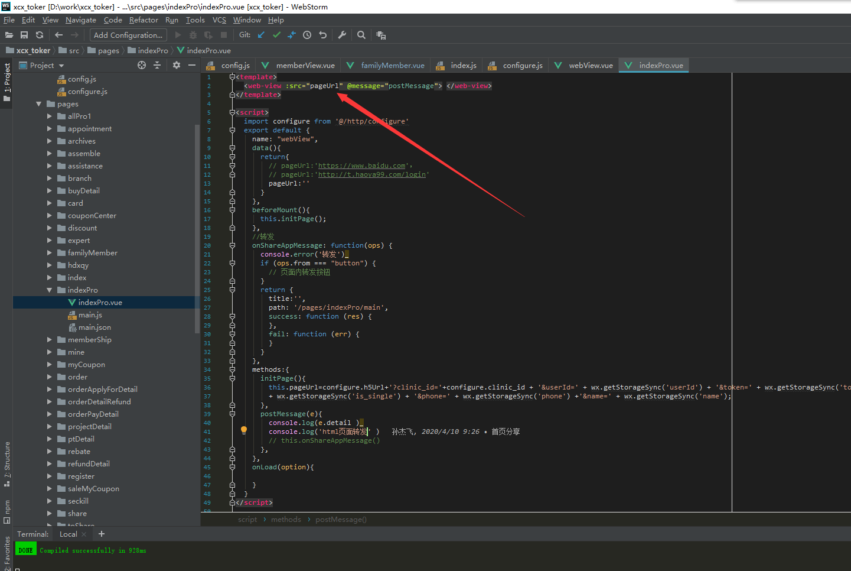Open the Navigate menu

click(x=81, y=20)
